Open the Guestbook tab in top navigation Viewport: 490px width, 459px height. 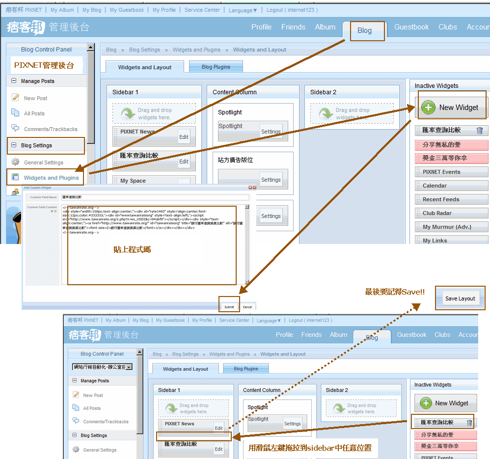[411, 27]
